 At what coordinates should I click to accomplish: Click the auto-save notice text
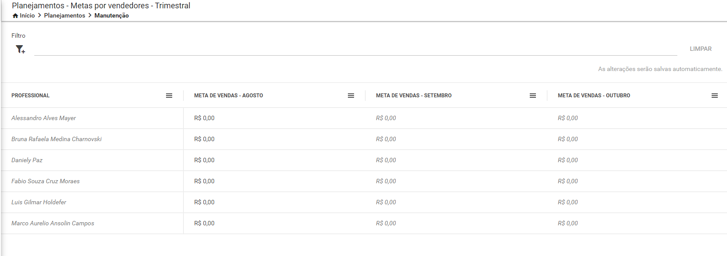pyautogui.click(x=660, y=69)
